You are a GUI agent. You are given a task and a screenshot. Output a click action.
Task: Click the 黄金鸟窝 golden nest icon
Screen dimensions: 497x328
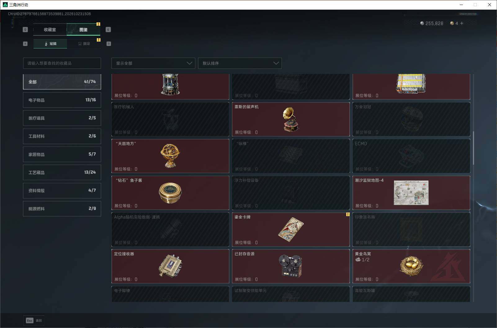pos(411,266)
